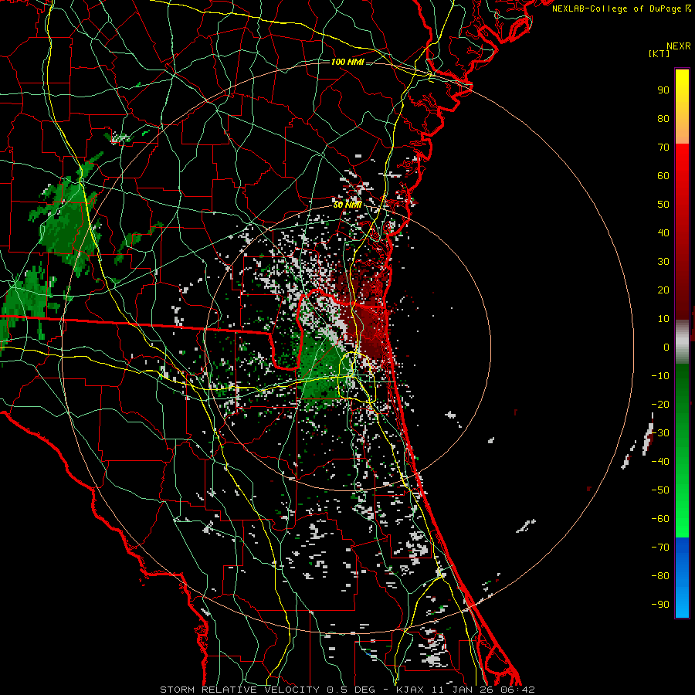The image size is (695, 695).
Task: Click the -30 value on the velocity scale
Action: click(660, 433)
